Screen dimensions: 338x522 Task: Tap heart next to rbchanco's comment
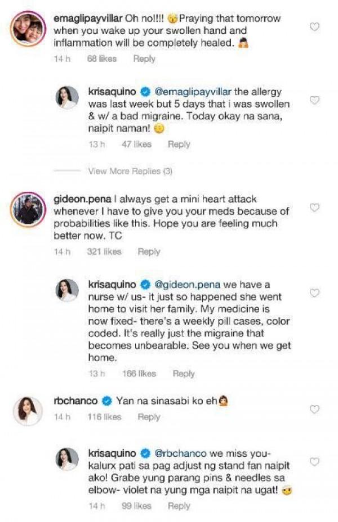(315, 409)
